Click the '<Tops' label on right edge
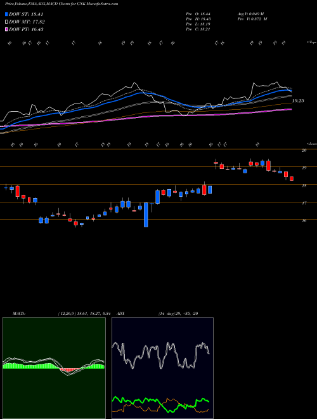This screenshot has width=317, height=419. click(x=311, y=43)
